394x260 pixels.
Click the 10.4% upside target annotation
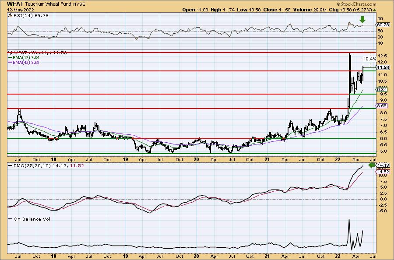tap(370, 59)
